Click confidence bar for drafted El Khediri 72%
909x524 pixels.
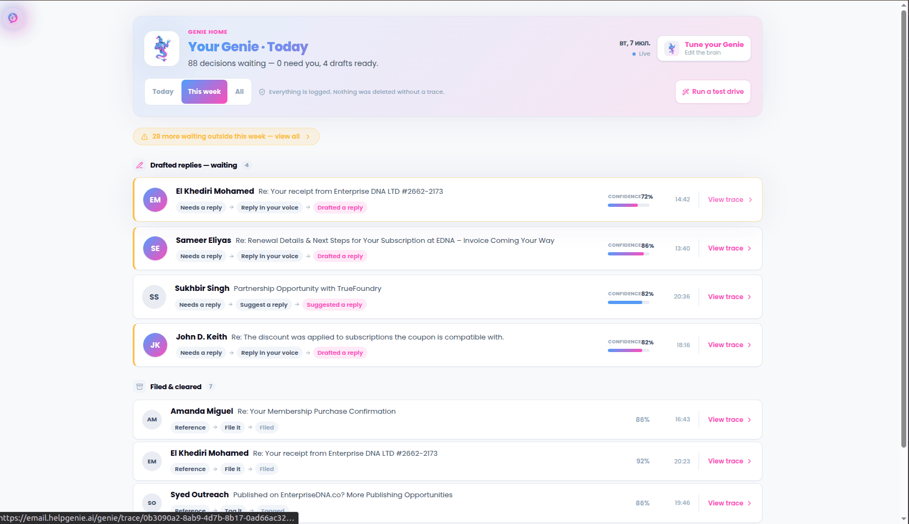pos(629,205)
